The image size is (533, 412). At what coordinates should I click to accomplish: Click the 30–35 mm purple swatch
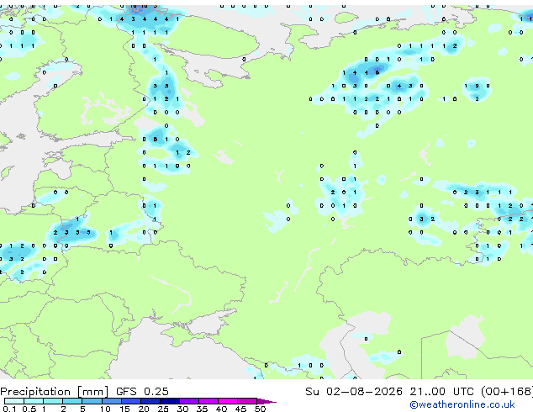(x=189, y=401)
